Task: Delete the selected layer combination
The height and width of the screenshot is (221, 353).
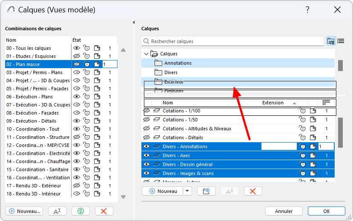Action: 104,211
